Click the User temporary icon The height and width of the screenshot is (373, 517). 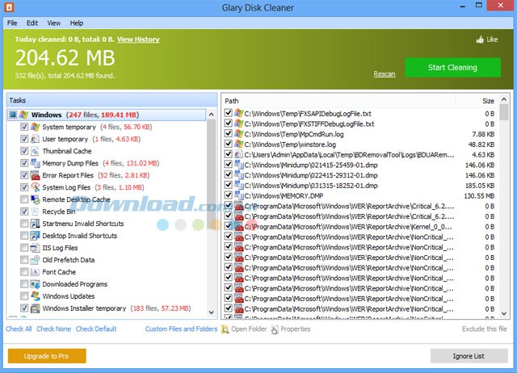[x=36, y=139]
